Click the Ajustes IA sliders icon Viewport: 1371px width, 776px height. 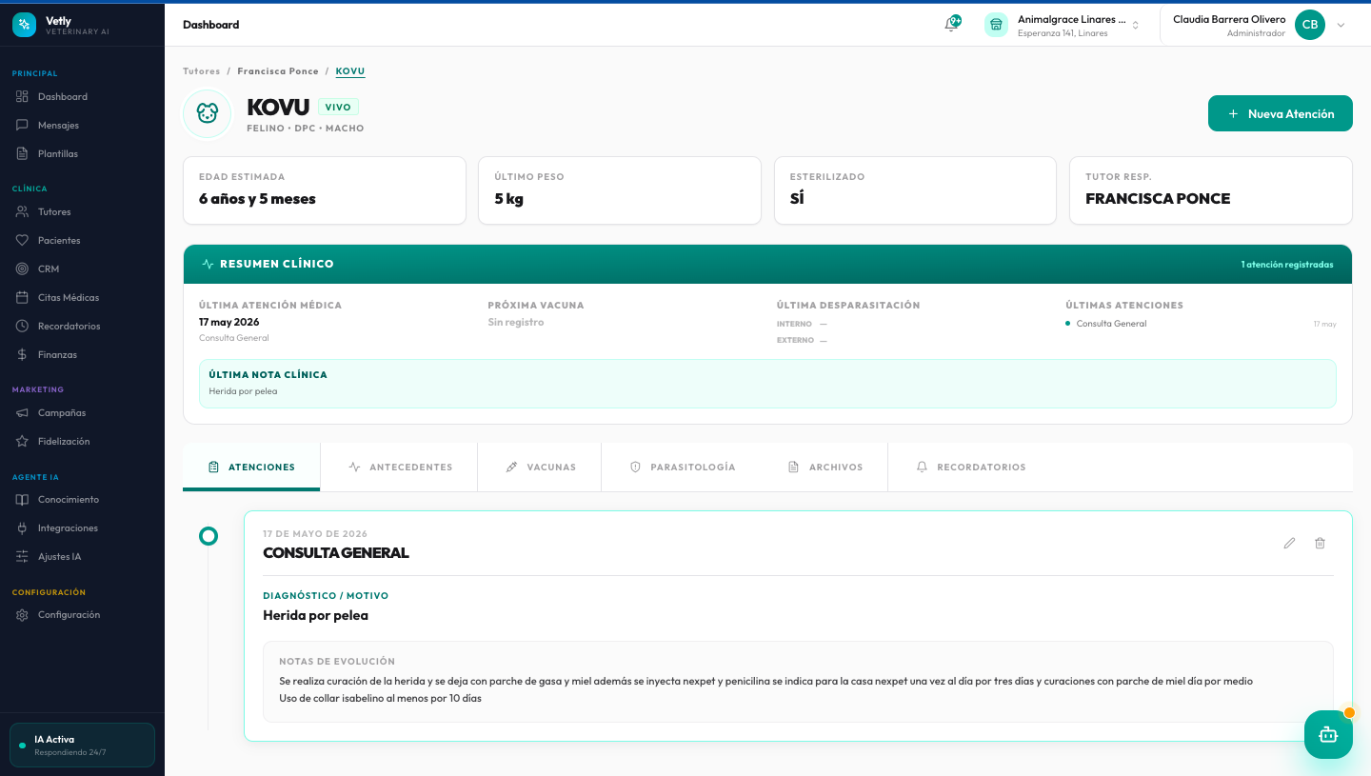22,556
